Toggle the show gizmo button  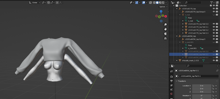click(x=137, y=2)
